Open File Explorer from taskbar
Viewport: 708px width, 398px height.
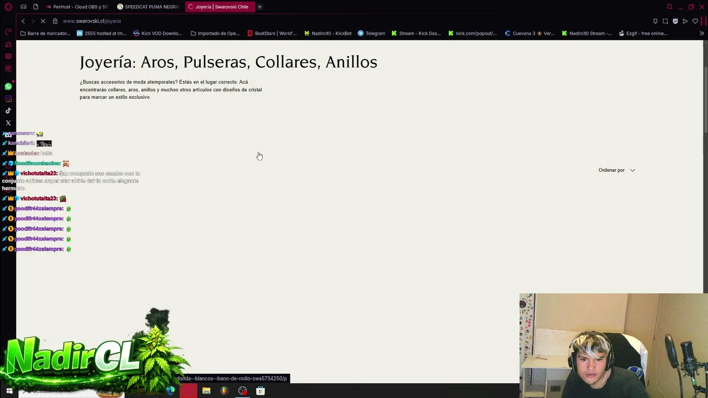click(x=206, y=391)
